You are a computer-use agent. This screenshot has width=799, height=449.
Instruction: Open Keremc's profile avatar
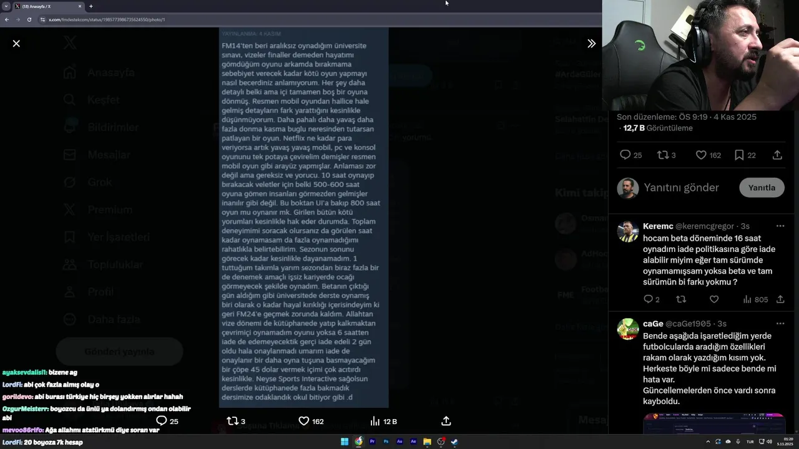(x=628, y=231)
